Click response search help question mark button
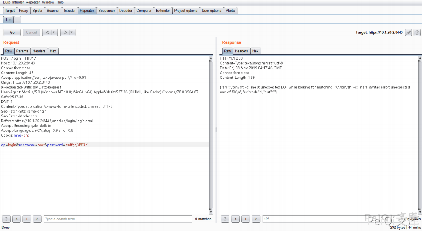The height and width of the screenshot is (231, 422). 225,219
